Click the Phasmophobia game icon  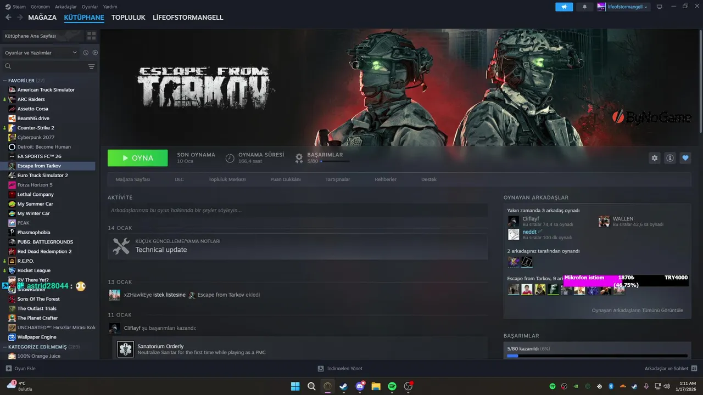point(12,232)
